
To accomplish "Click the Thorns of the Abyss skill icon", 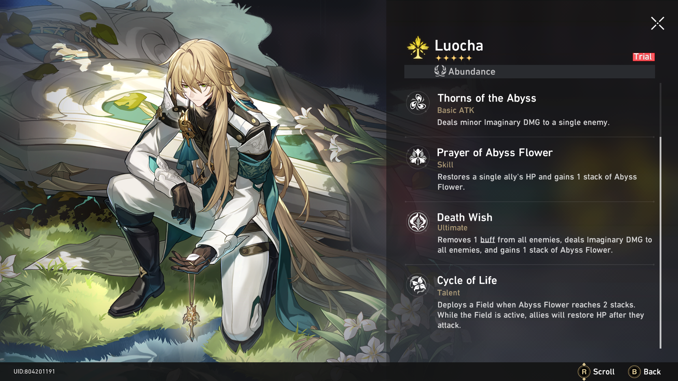I will pyautogui.click(x=418, y=103).
